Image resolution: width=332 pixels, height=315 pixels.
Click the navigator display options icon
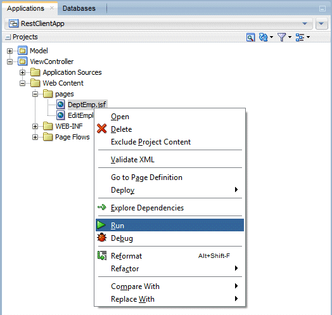(x=300, y=37)
